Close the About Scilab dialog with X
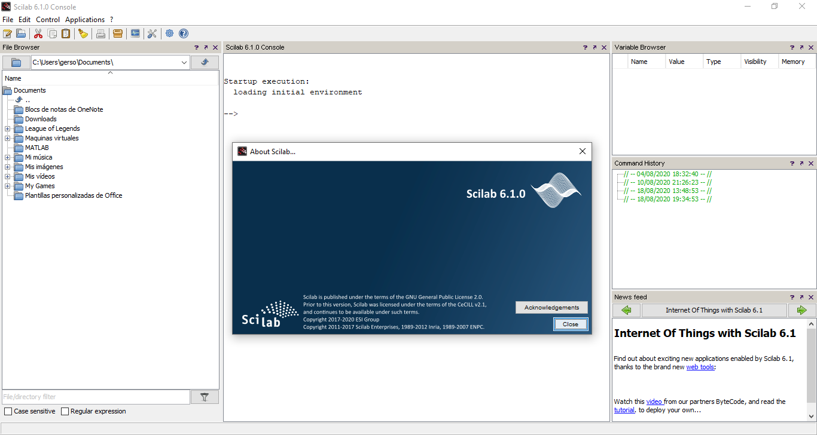817x435 pixels. tap(583, 152)
